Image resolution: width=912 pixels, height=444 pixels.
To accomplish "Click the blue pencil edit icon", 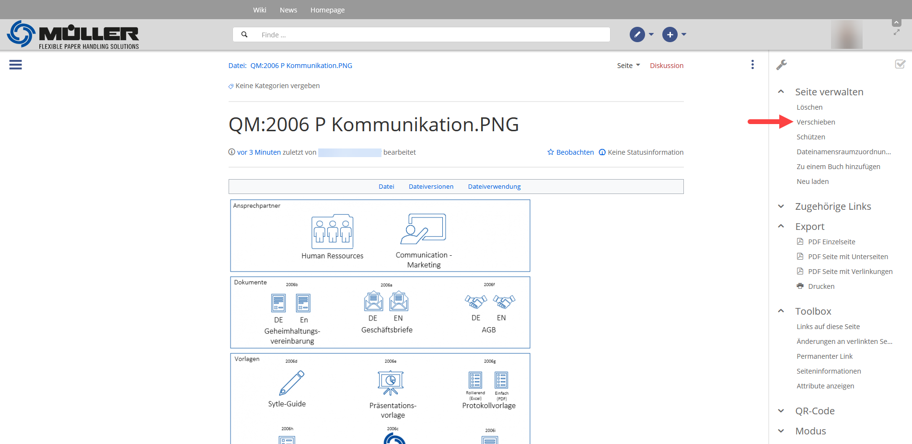I will 637,34.
